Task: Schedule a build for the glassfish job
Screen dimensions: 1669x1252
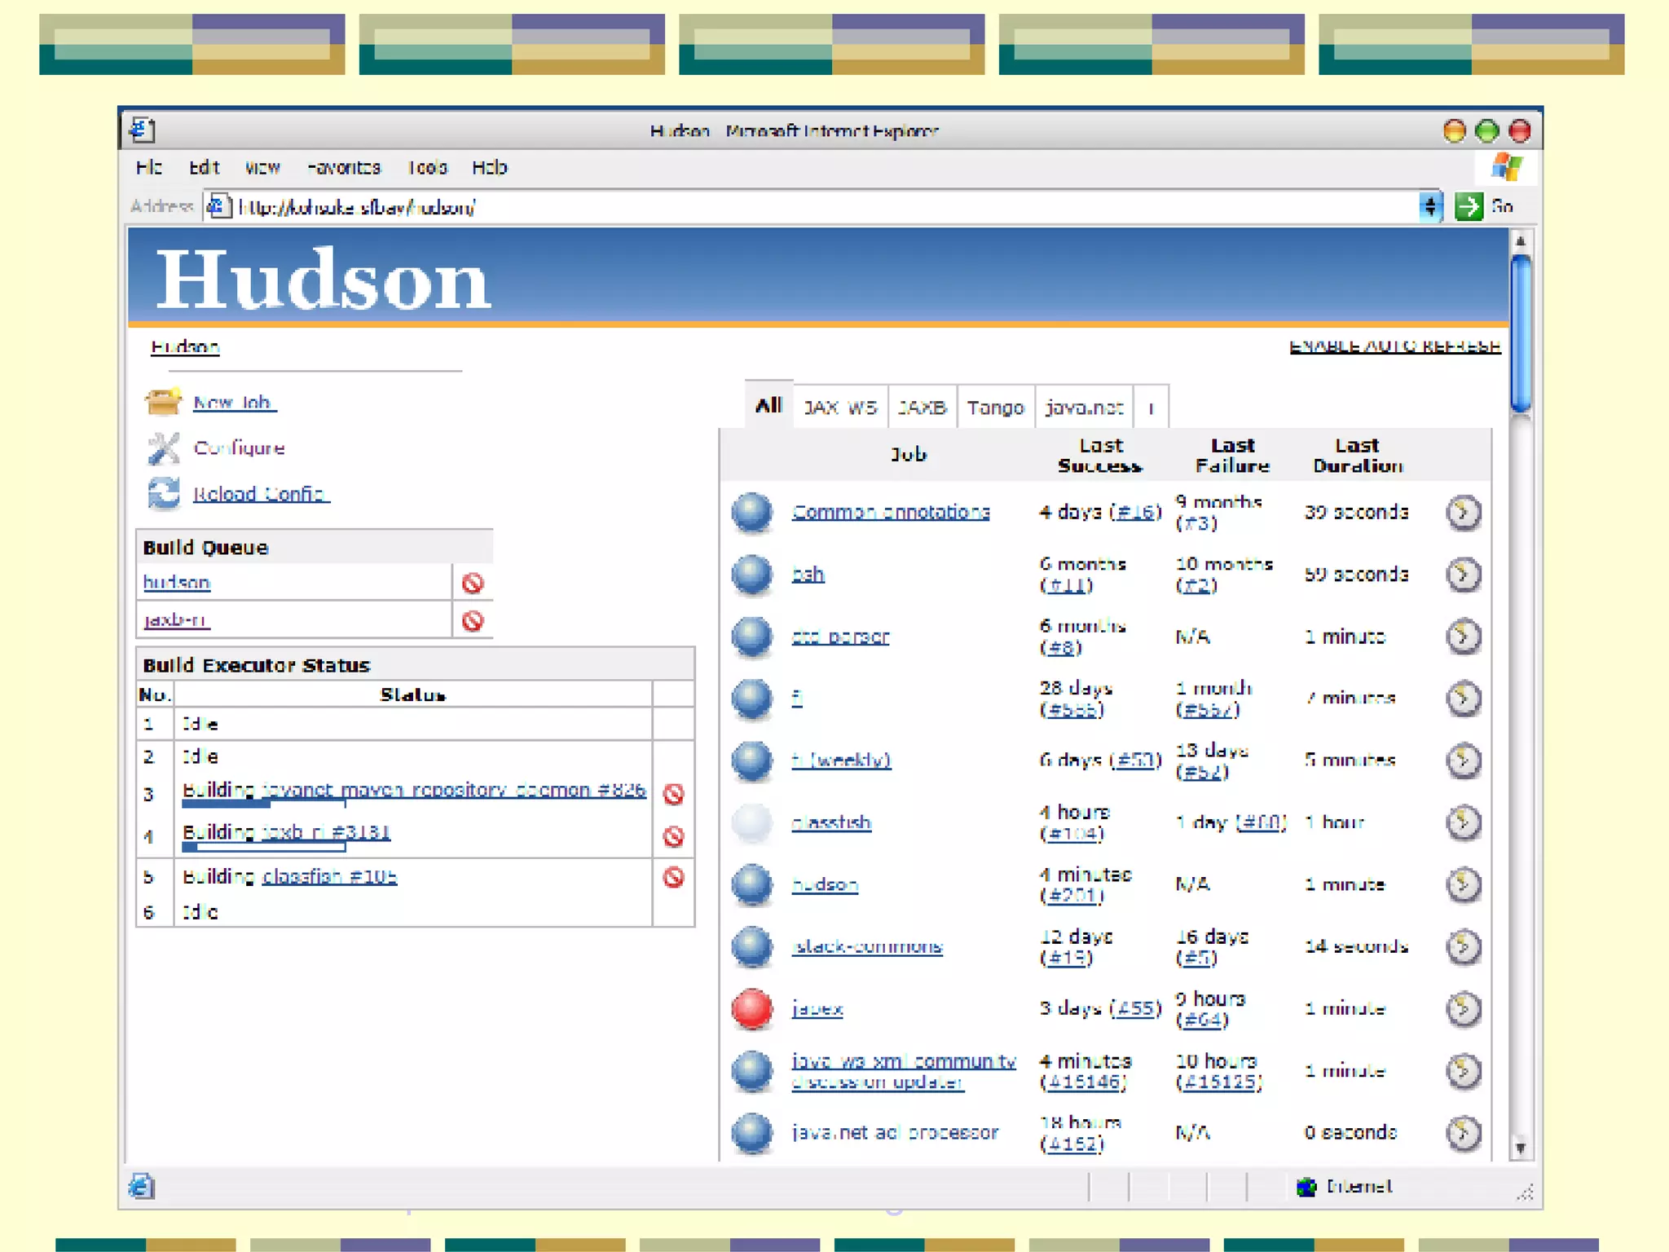Action: pyautogui.click(x=1464, y=822)
